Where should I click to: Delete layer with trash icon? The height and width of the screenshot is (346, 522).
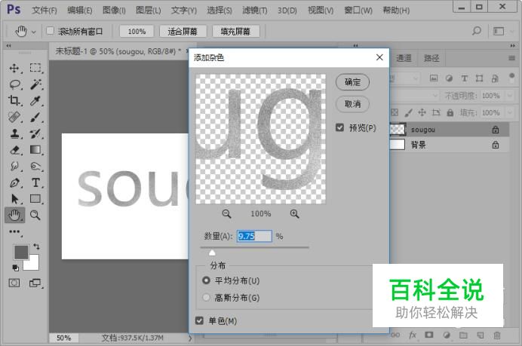point(496,335)
